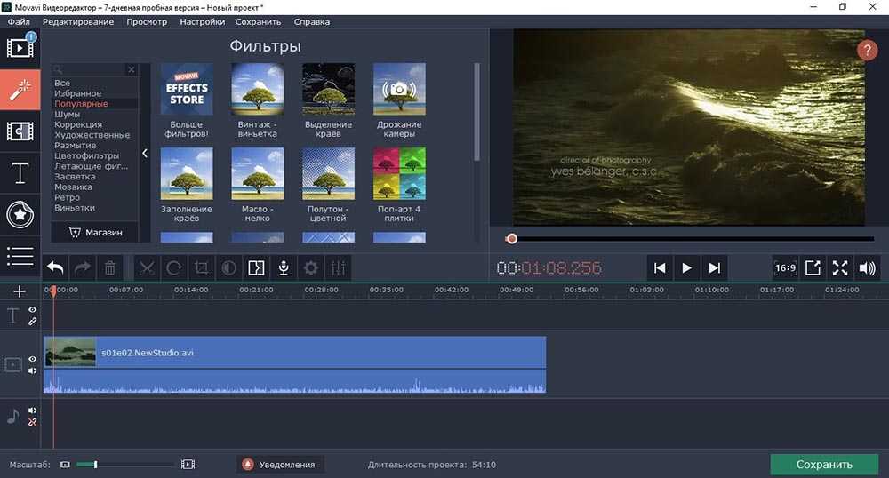Image resolution: width=889 pixels, height=478 pixels.
Task: Adjust the Масштаб timeline zoom slider
Action: tap(95, 464)
